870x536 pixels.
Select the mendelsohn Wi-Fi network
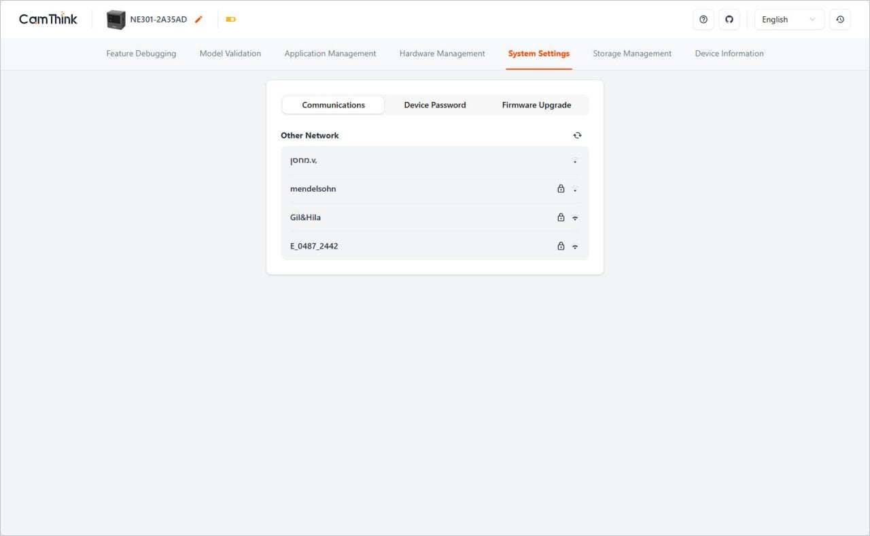313,189
